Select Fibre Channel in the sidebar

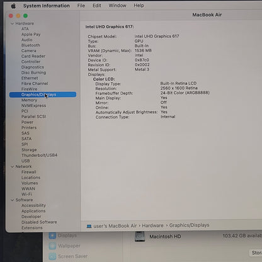coord(35,83)
